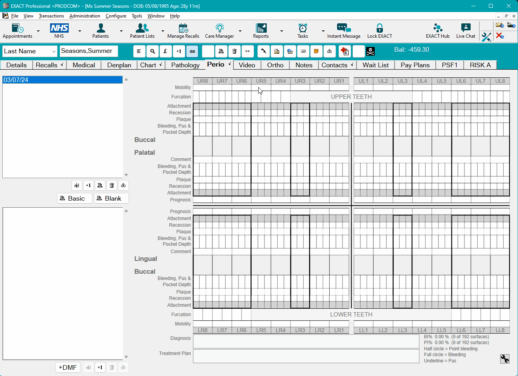518x376 pixels.
Task: Click the db toolbar icon
Action: tap(329, 51)
